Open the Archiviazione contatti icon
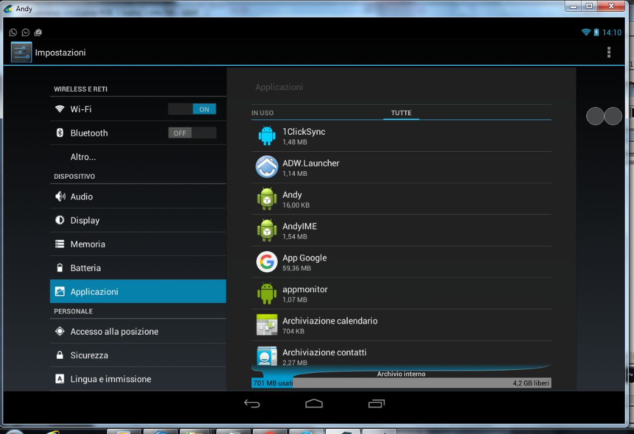Screen dimensions: 634x434 click(x=267, y=356)
